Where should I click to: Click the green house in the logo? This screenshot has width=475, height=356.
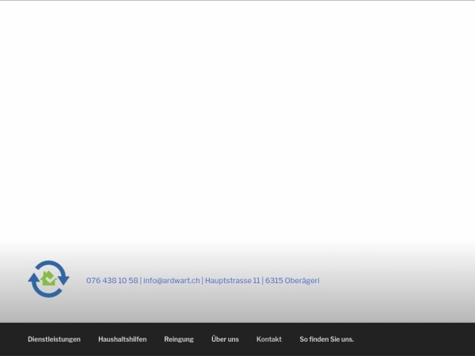pyautogui.click(x=49, y=278)
